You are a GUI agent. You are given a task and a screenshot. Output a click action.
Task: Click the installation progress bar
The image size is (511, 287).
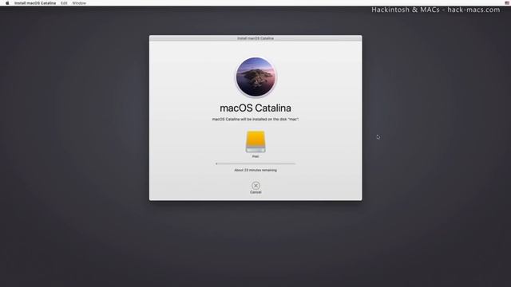point(255,163)
